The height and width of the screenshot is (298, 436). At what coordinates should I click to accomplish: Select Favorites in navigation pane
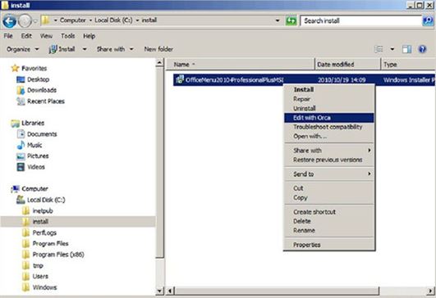(34, 68)
